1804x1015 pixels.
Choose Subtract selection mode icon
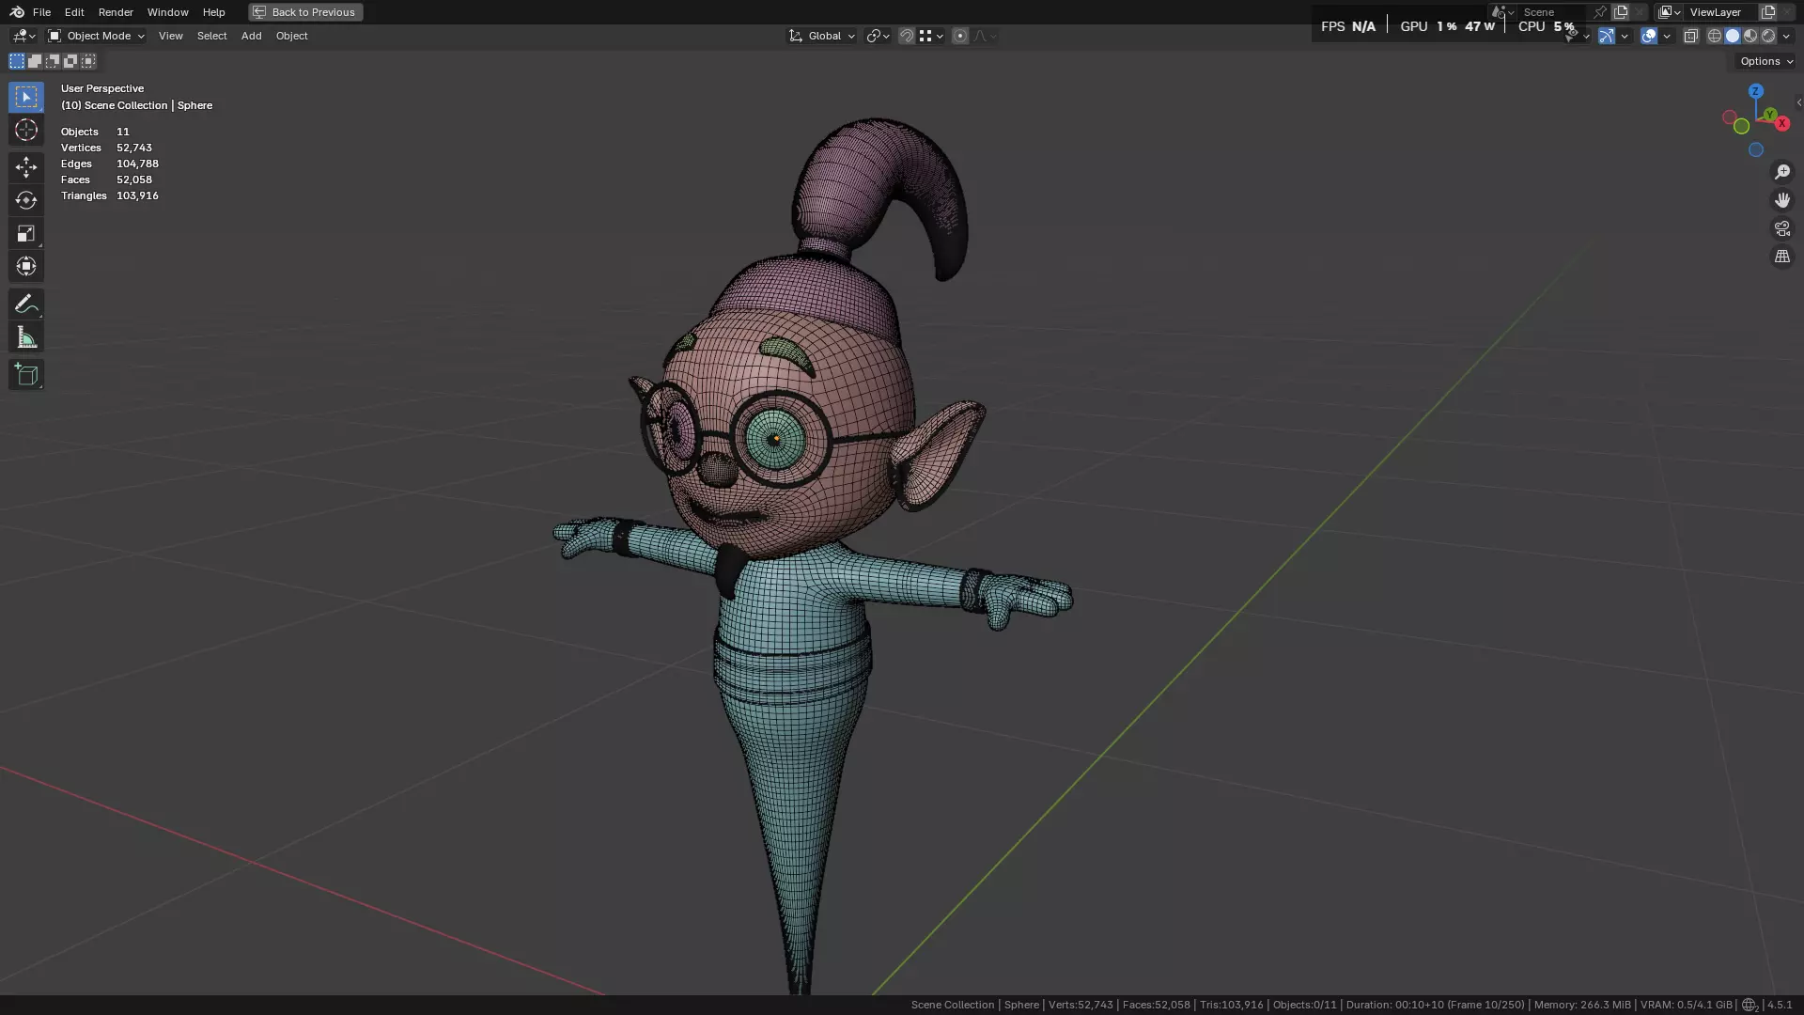tap(53, 61)
